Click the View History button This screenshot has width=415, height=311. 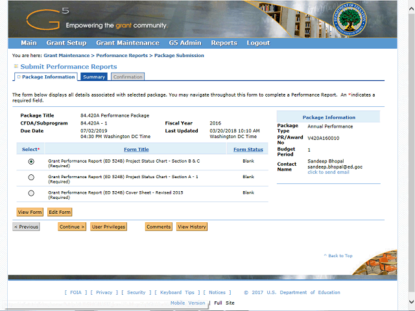point(192,227)
